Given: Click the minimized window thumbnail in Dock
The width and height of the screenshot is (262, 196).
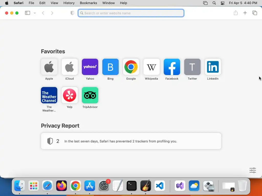Looking at the screenshot, I should pyautogui.click(x=228, y=187).
